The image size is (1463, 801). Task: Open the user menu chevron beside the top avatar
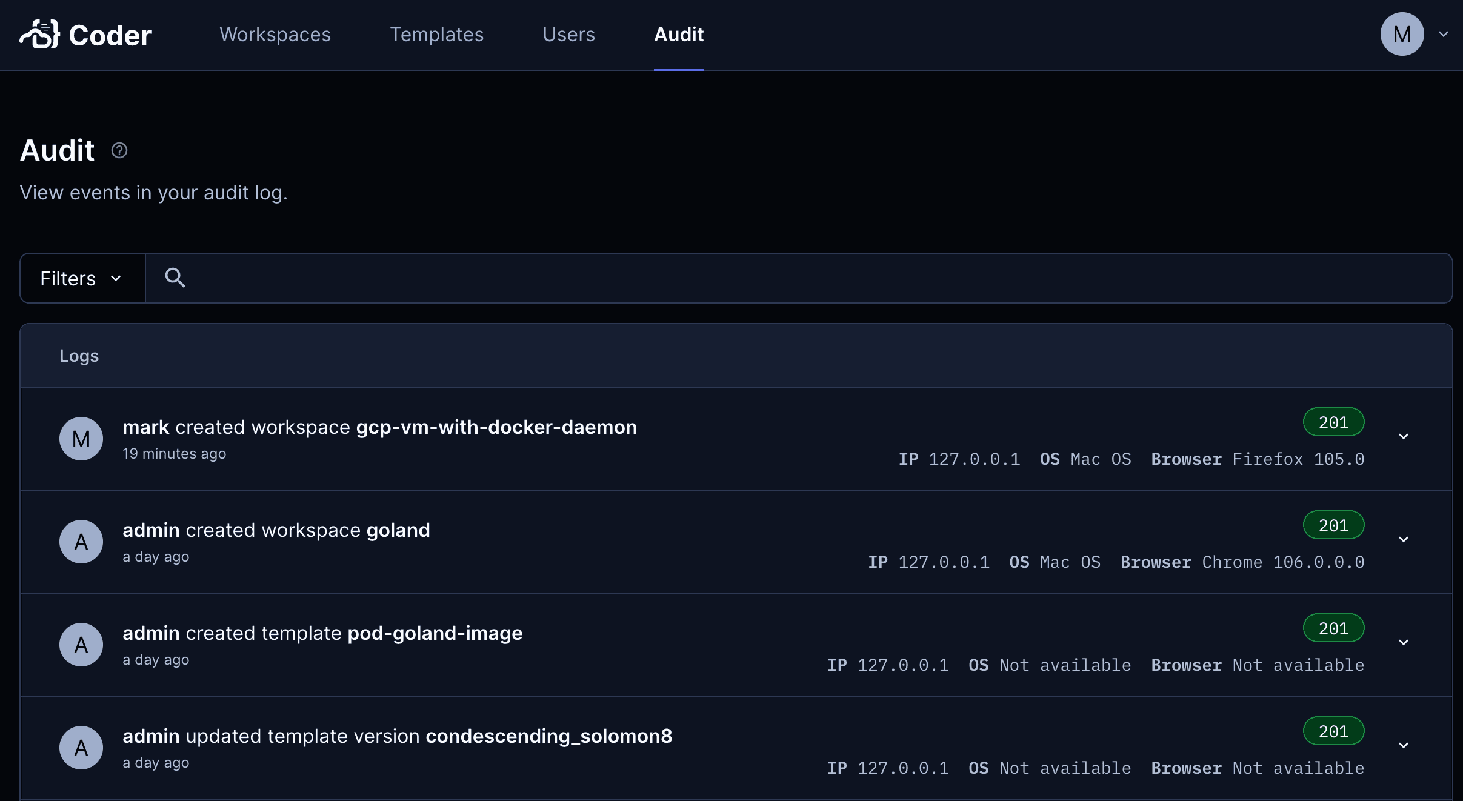tap(1444, 34)
